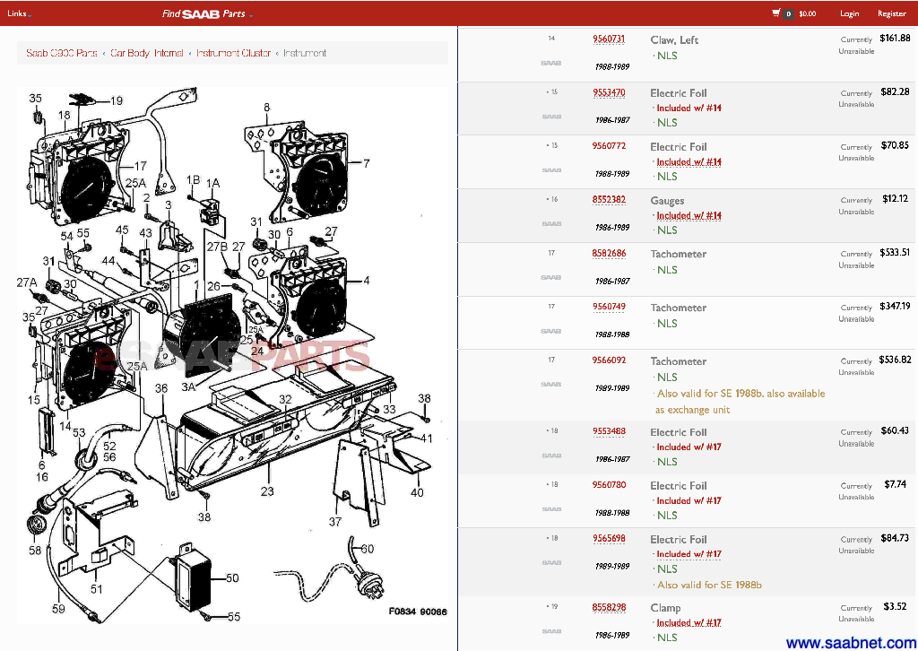Screen dimensions: 918x651
Task: Open part number 9560731 Claw, Left
Action: pyautogui.click(x=609, y=39)
